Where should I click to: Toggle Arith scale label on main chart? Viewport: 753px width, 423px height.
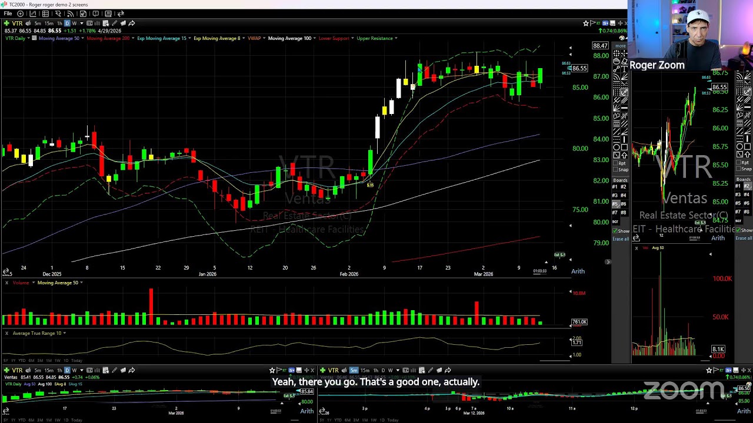pos(578,271)
